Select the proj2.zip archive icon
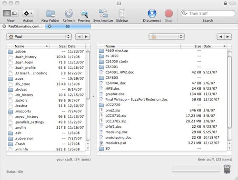This screenshot has height=180, width=238. (x=101, y=110)
